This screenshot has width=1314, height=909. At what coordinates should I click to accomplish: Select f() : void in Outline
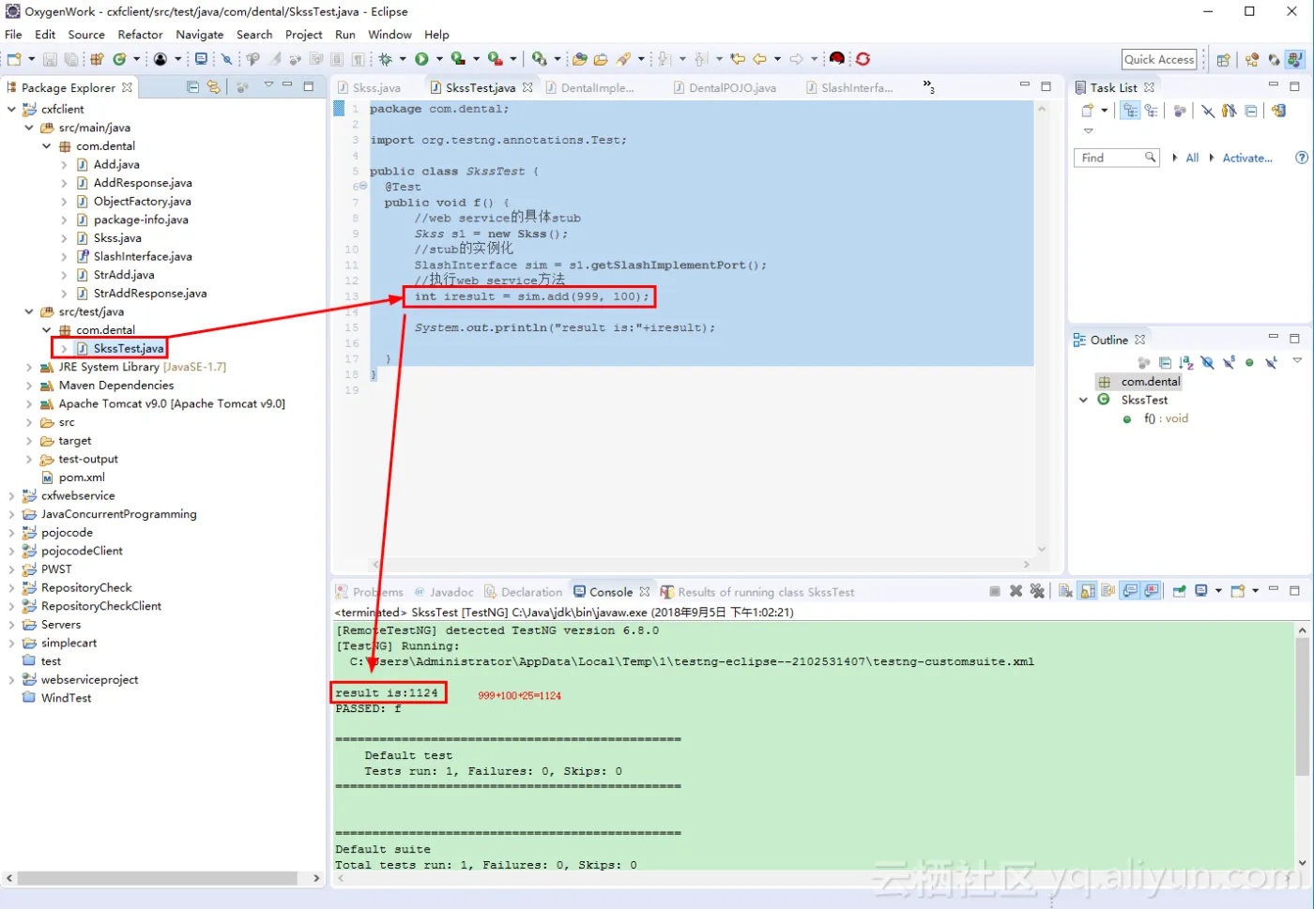coord(1166,418)
